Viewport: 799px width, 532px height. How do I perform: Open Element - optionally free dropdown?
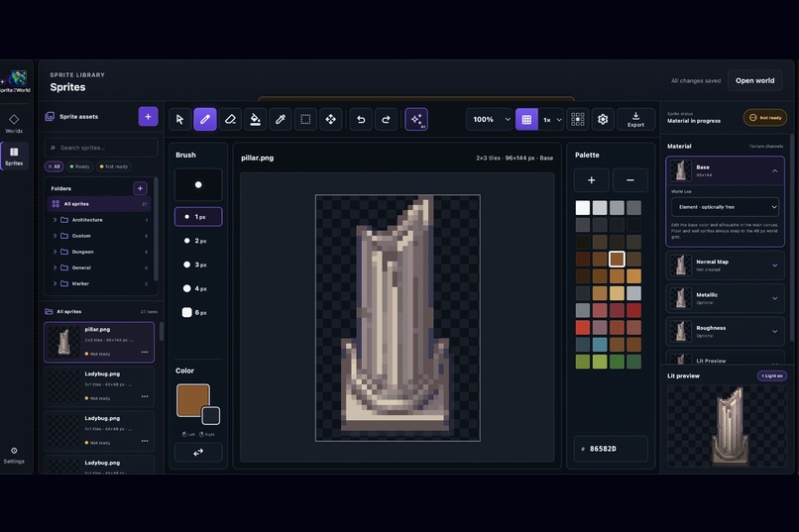click(725, 207)
